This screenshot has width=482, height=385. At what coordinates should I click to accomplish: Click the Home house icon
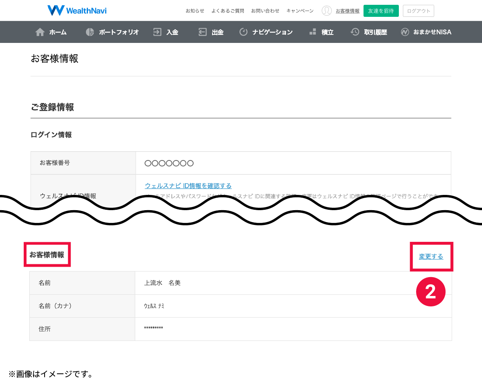[40, 32]
